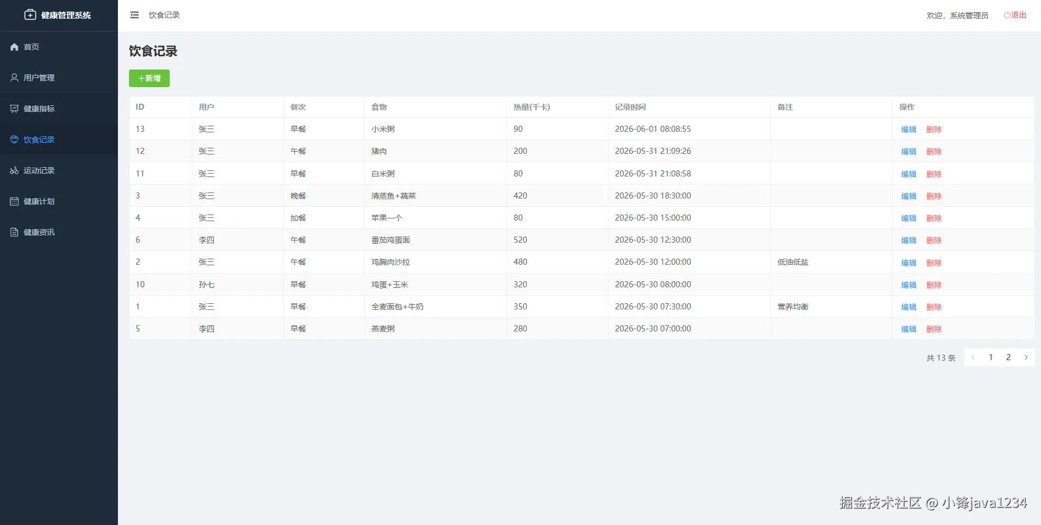Image resolution: width=1041 pixels, height=525 pixels.
Task: Delete the 燕麦粥 record
Action: point(934,329)
